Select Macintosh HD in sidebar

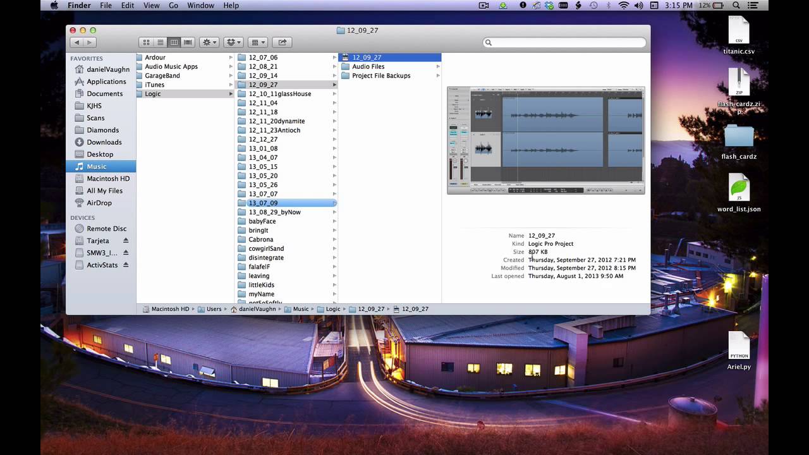[x=100, y=178]
